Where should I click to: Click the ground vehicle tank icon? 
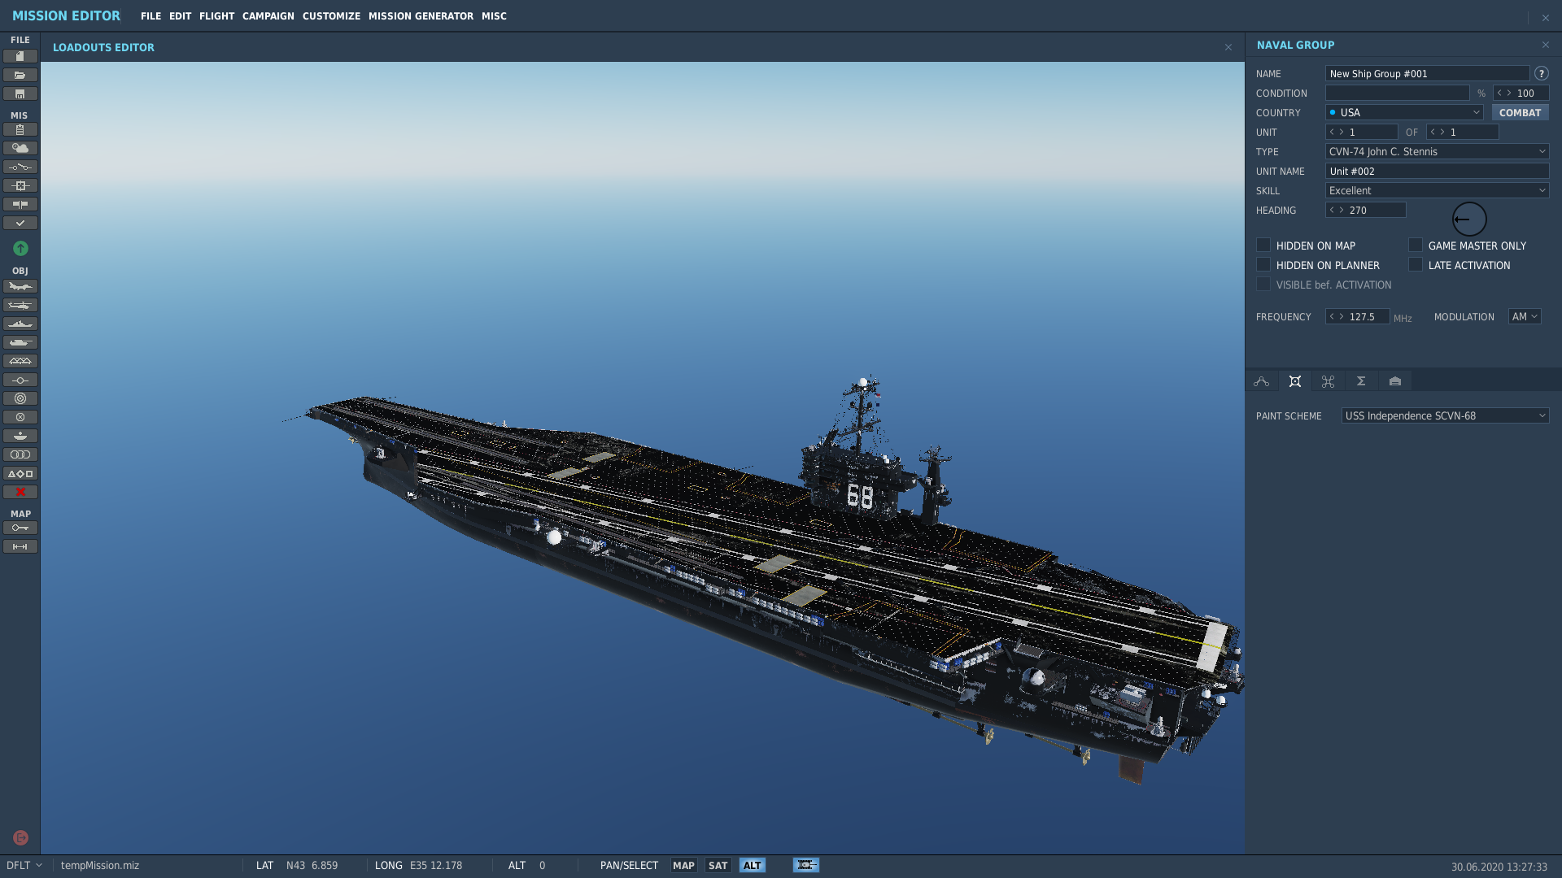click(x=20, y=342)
